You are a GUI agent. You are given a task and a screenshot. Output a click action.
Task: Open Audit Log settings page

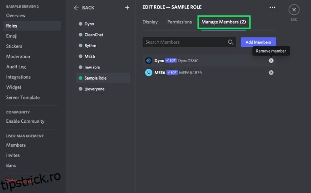(x=16, y=67)
